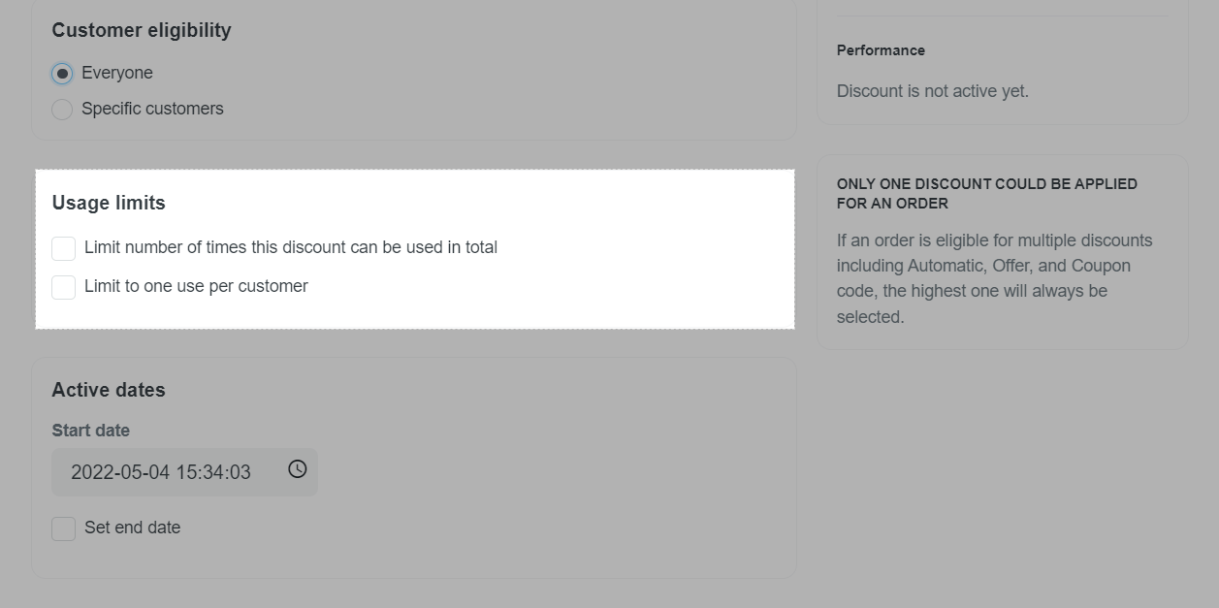
Task: Click the Performance section title
Action: (881, 50)
